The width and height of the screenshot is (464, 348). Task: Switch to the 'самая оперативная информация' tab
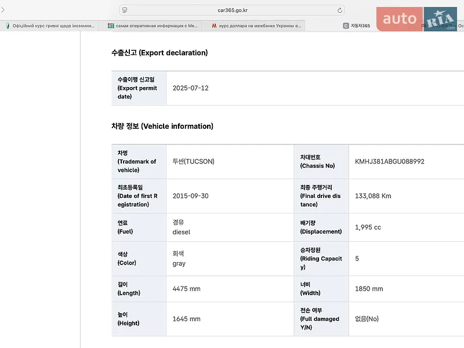[150, 26]
